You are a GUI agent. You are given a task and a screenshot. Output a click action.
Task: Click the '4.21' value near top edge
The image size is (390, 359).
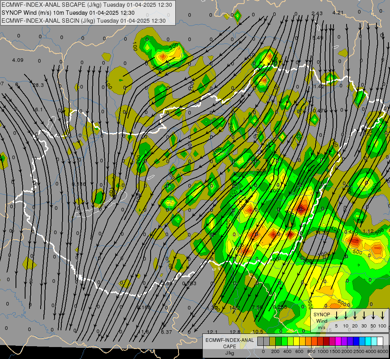(338, 13)
